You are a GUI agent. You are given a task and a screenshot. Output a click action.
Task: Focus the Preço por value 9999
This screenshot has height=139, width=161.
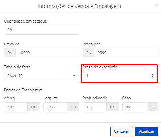click(126, 53)
